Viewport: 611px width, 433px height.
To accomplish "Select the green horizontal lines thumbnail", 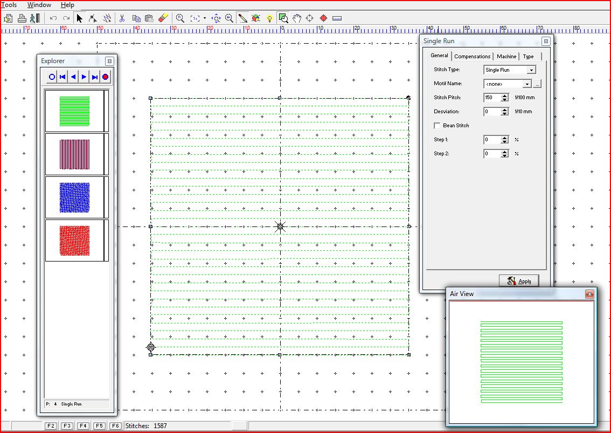I will (x=74, y=111).
